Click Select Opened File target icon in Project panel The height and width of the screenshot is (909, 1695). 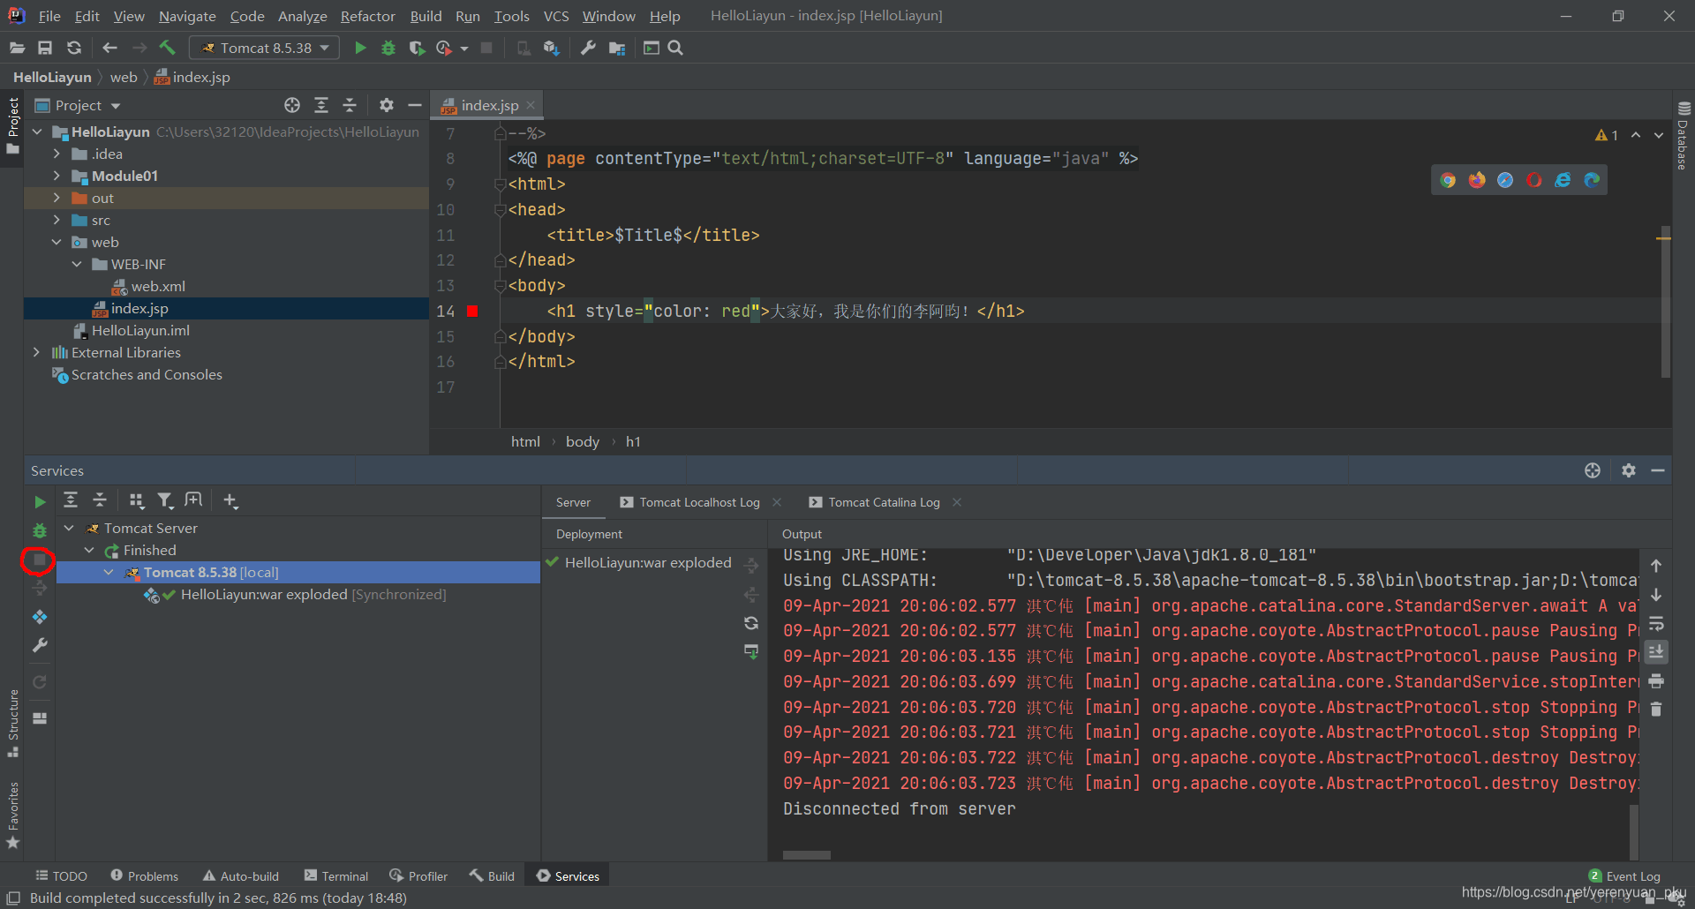[292, 105]
